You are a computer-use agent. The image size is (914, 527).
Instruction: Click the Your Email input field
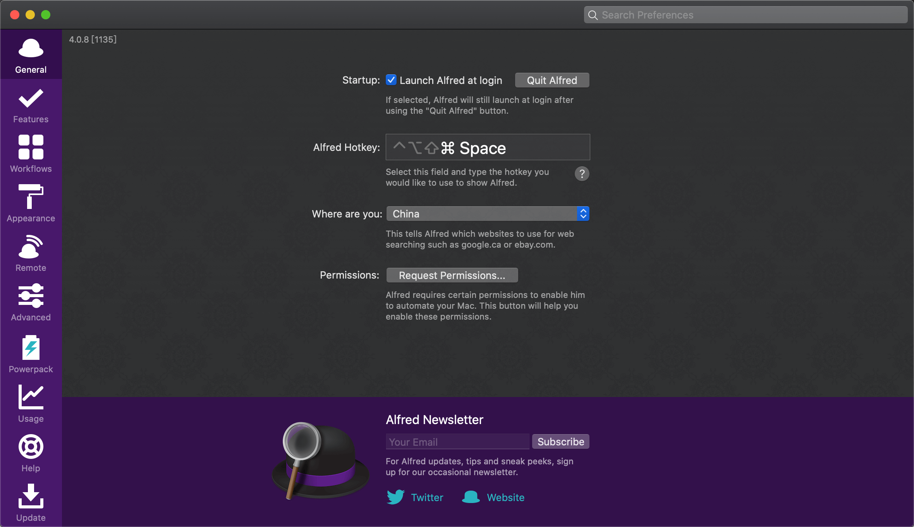click(x=457, y=441)
